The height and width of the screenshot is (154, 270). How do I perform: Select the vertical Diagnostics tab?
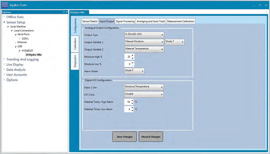75,61
